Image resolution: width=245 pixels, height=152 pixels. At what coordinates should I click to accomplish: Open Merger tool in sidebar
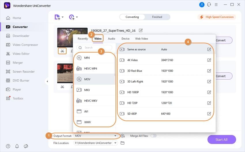tap(14, 63)
